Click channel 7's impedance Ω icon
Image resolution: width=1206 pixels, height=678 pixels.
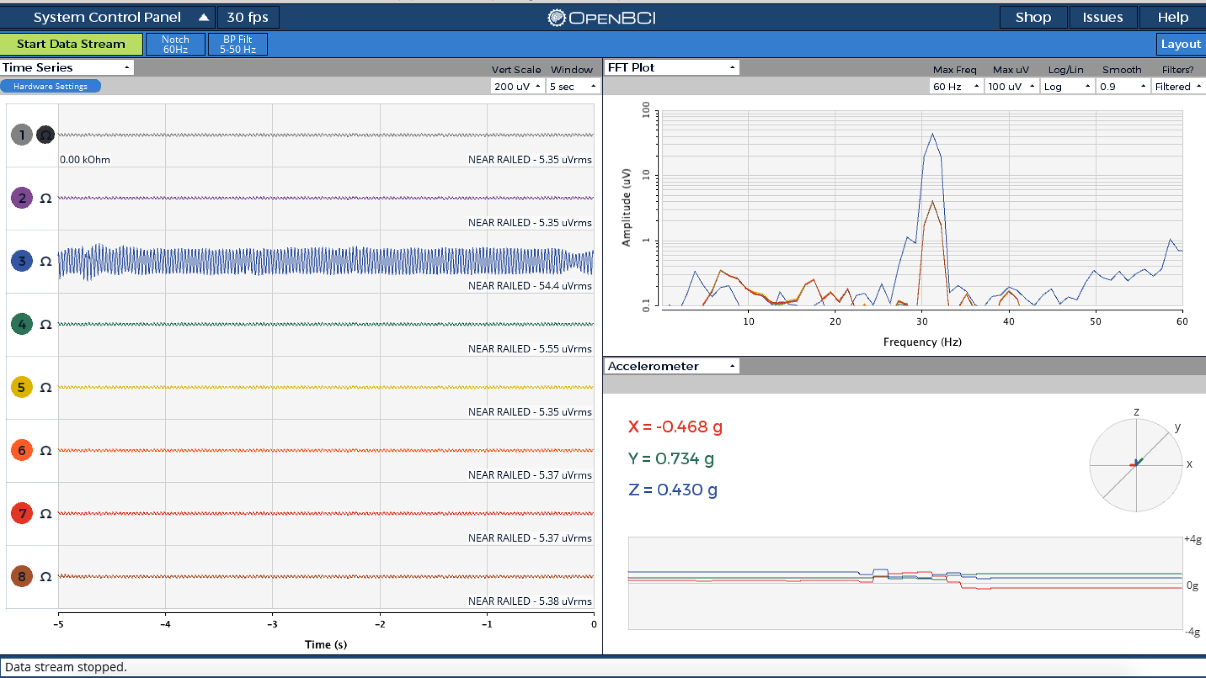(45, 513)
